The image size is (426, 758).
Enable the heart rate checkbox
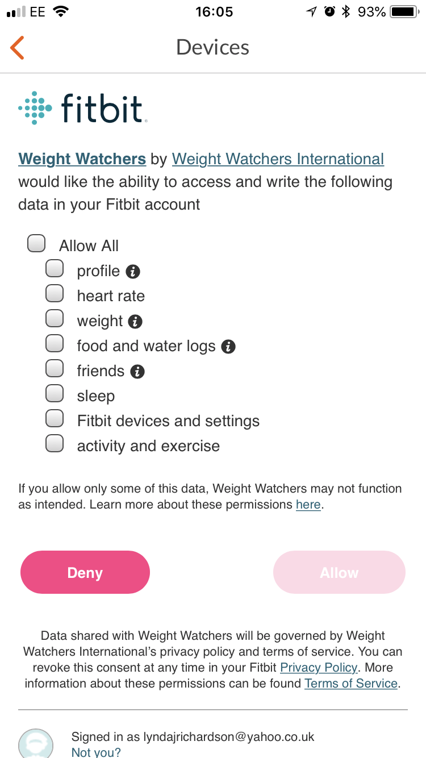[55, 294]
